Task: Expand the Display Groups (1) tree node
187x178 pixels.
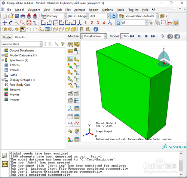Action: [3, 80]
